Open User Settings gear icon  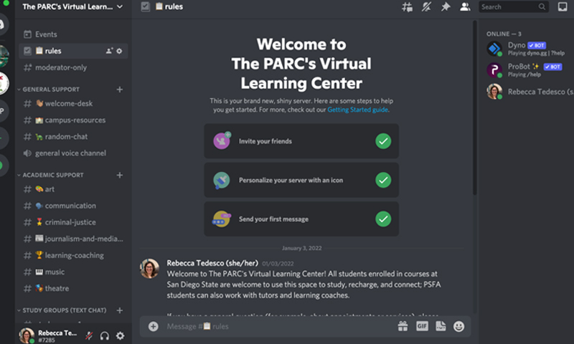[x=120, y=335]
